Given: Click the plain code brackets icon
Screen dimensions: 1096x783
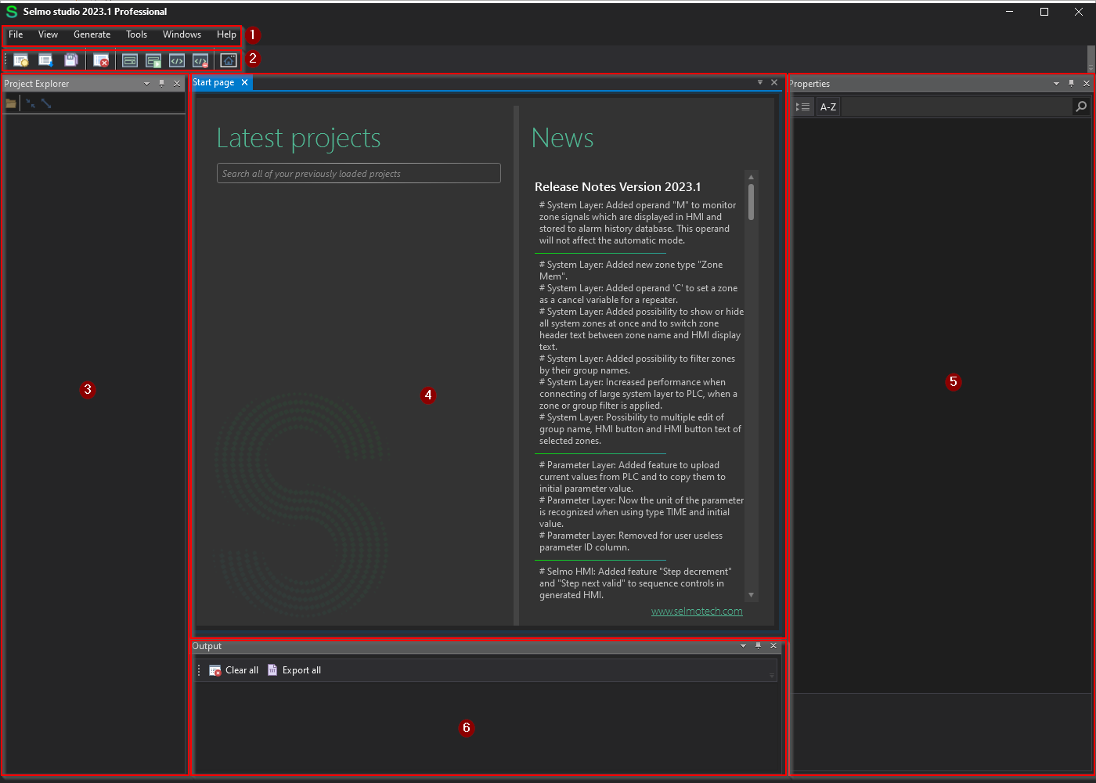Looking at the screenshot, I should coord(177,60).
